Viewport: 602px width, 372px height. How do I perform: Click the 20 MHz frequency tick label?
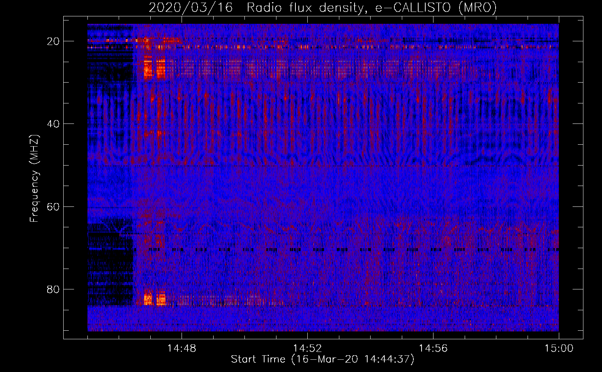[54, 41]
